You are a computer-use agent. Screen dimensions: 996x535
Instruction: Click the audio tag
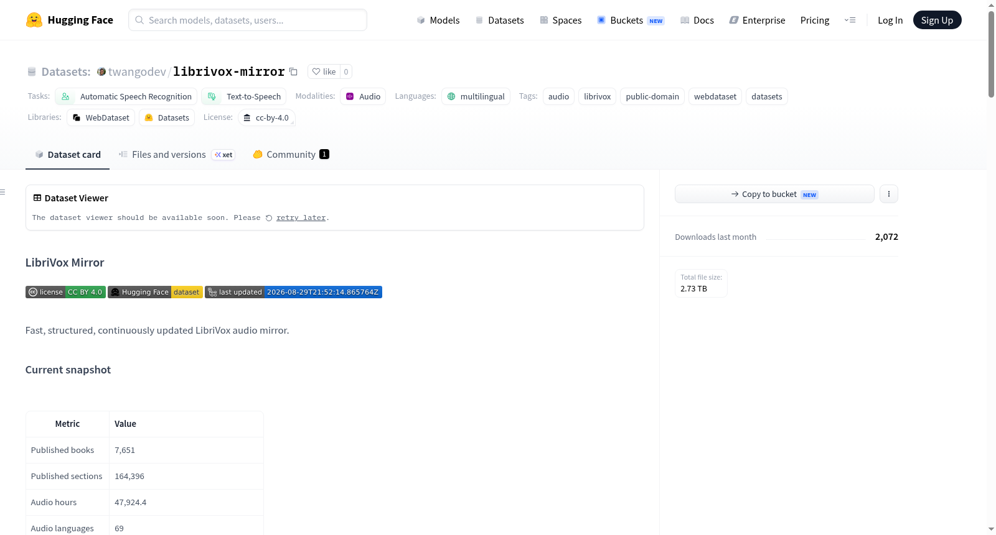558,96
